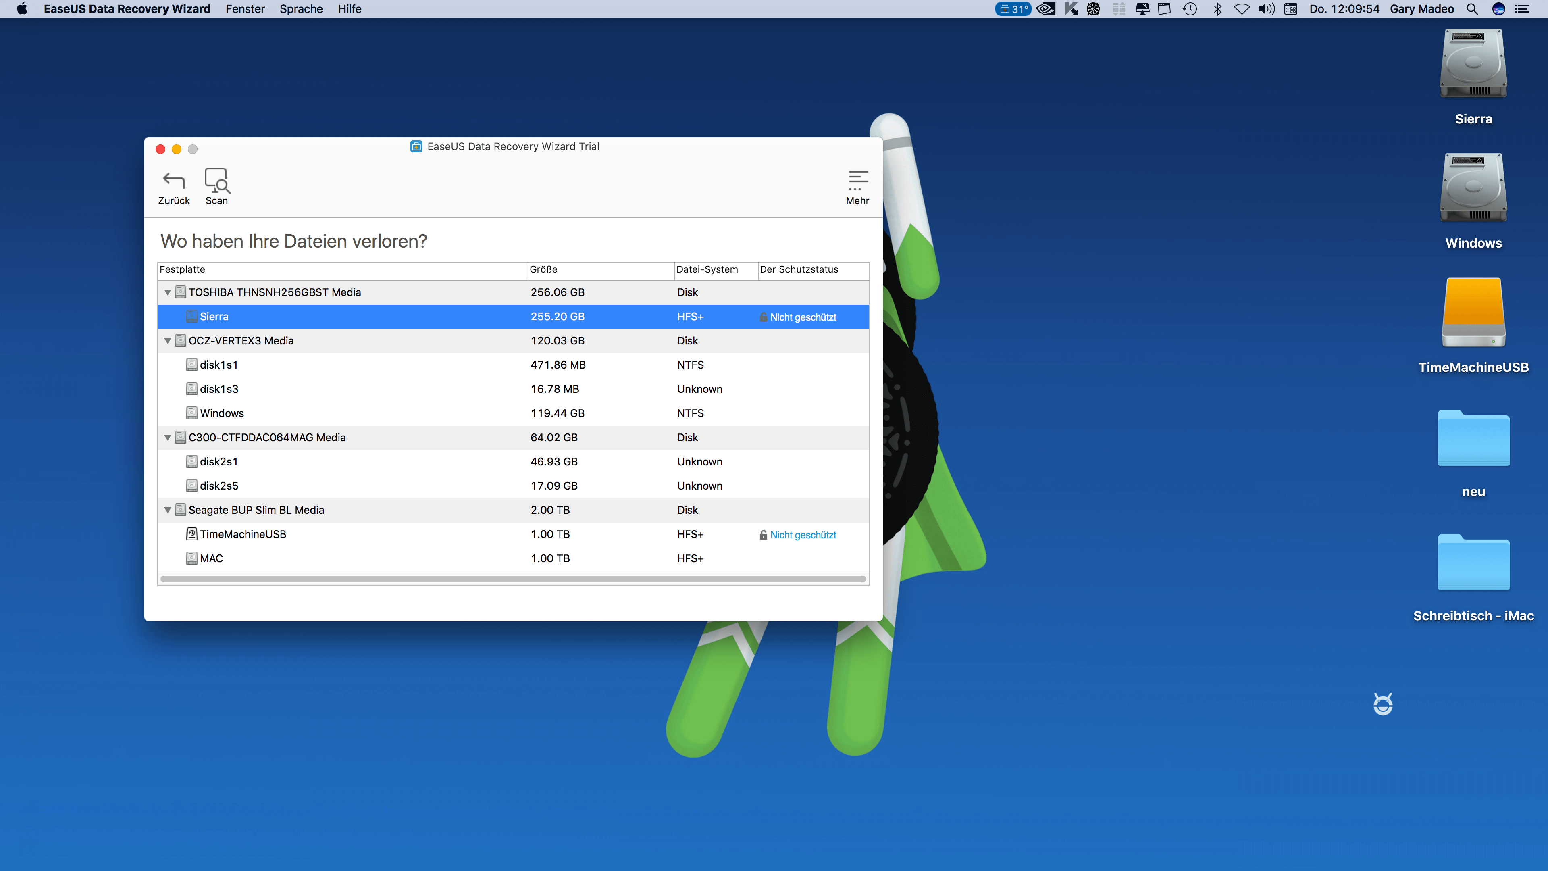The image size is (1548, 871).
Task: Open the Fenster menu
Action: coord(245,9)
